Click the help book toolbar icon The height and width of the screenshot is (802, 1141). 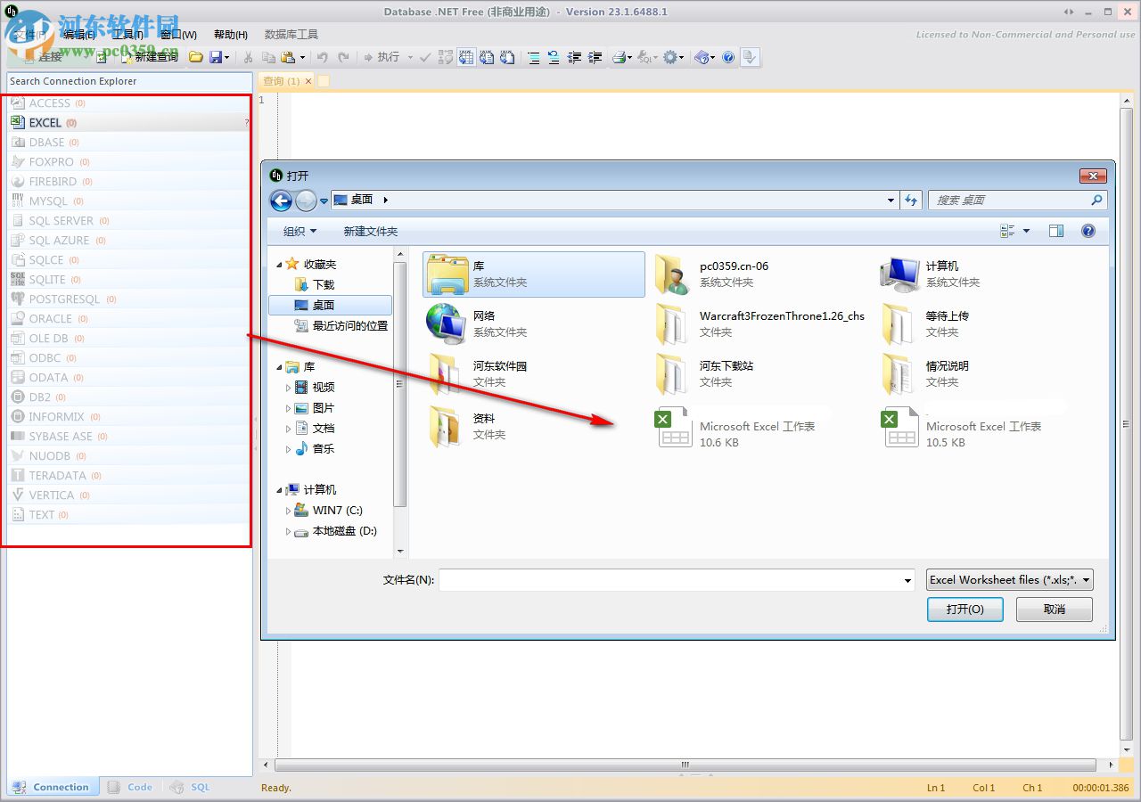pyautogui.click(x=702, y=57)
